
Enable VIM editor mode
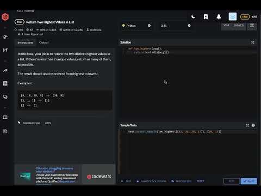coord(226,25)
